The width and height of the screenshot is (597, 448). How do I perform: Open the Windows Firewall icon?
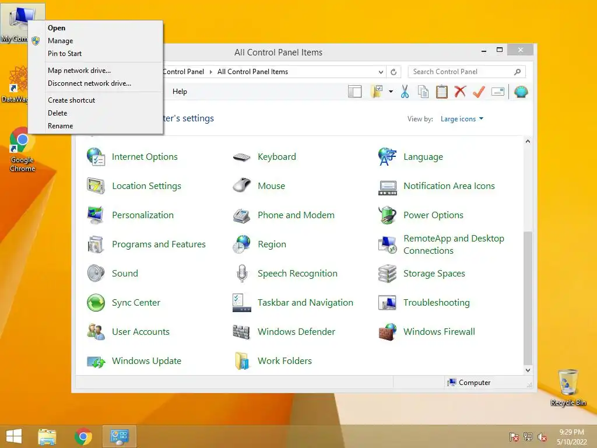coord(388,332)
